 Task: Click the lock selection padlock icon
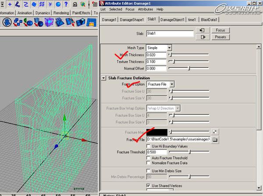tap(75, 4)
